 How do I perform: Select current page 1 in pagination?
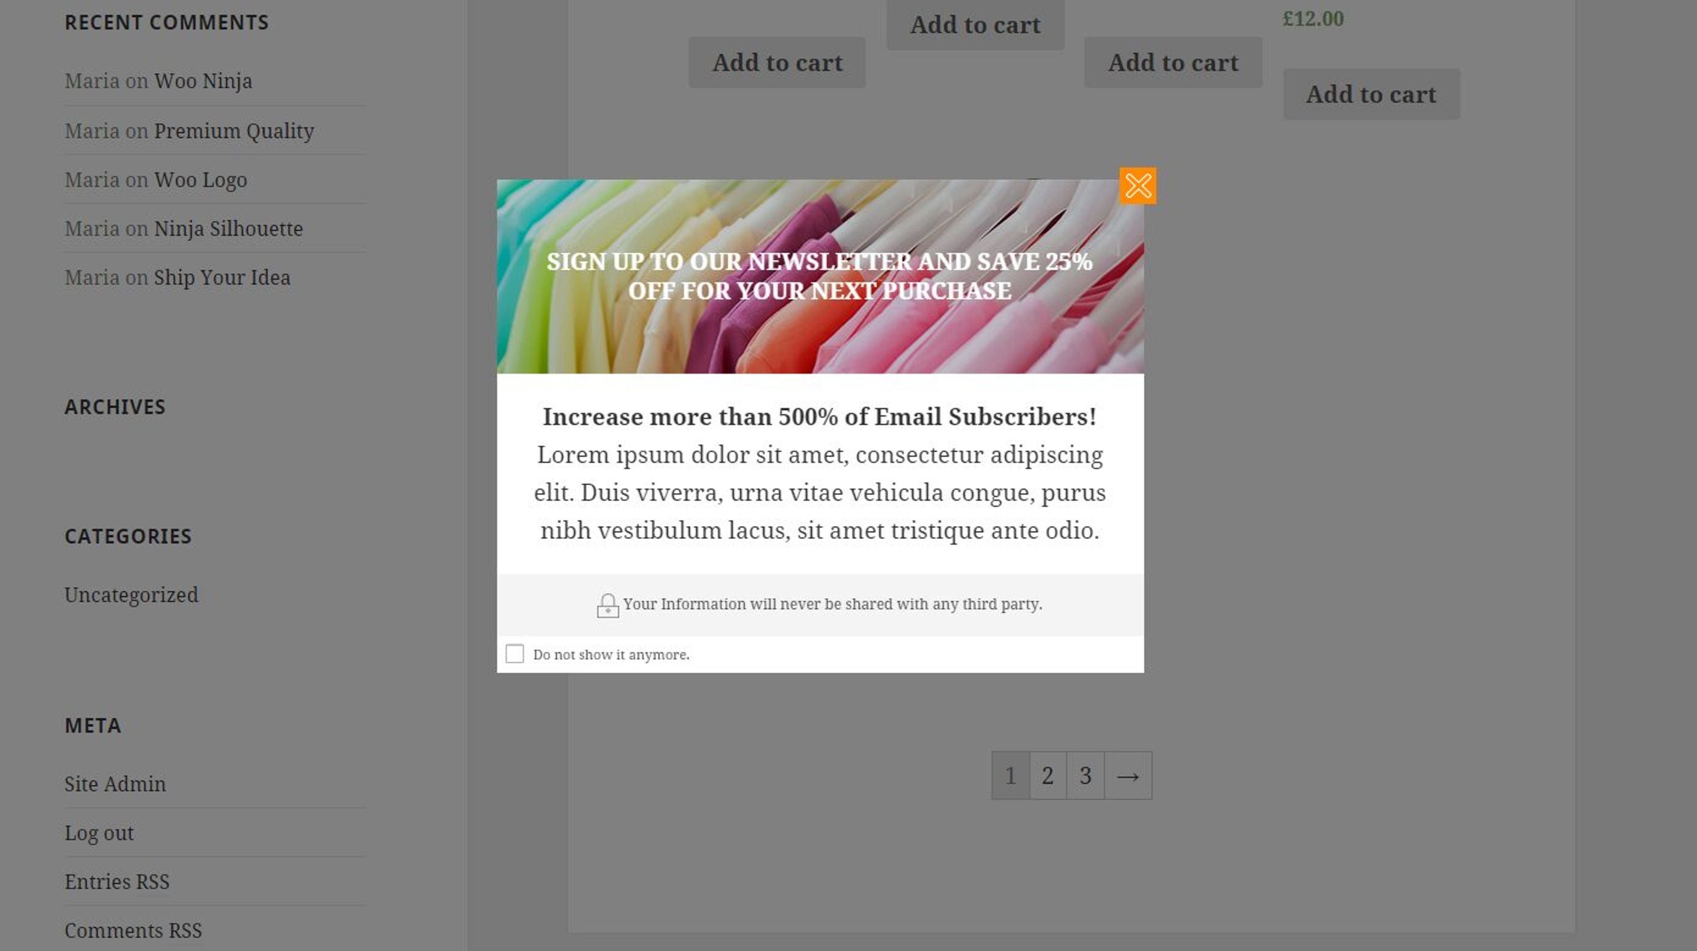click(x=1011, y=775)
